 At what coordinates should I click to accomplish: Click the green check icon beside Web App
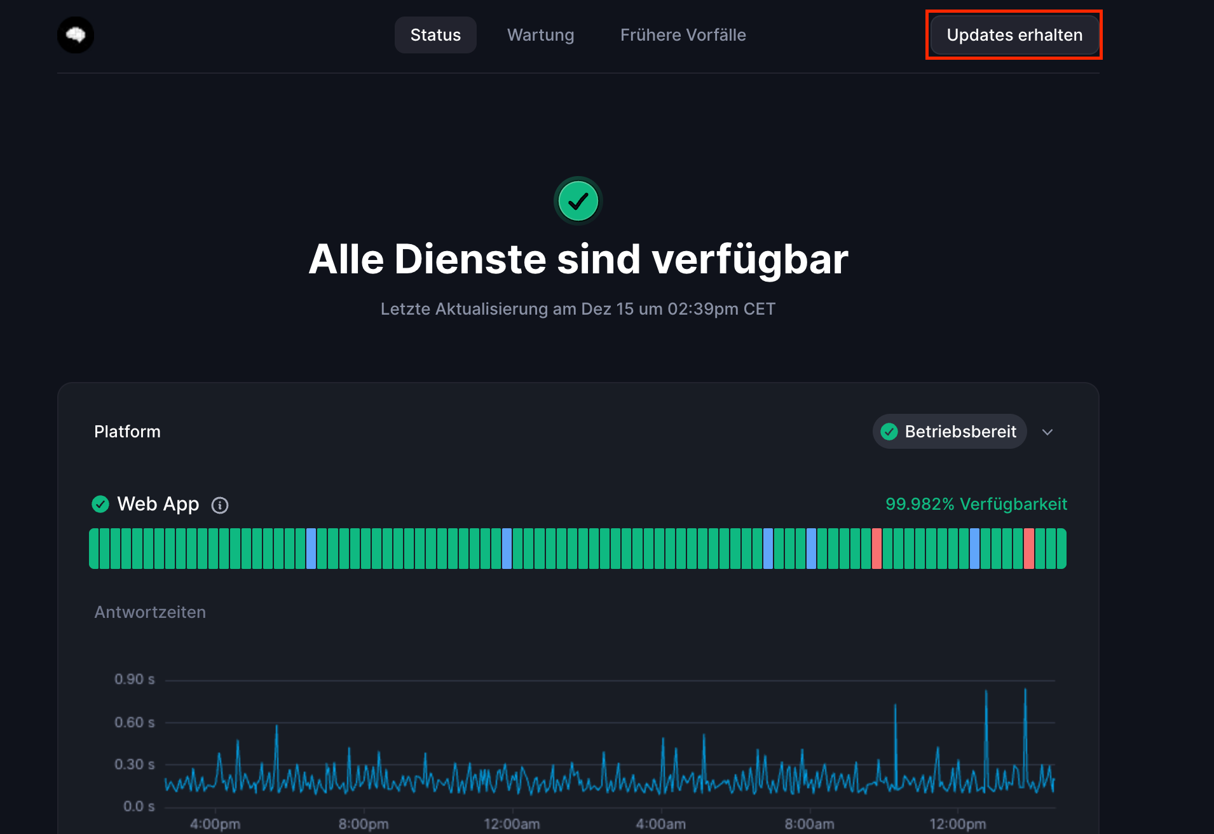(100, 504)
